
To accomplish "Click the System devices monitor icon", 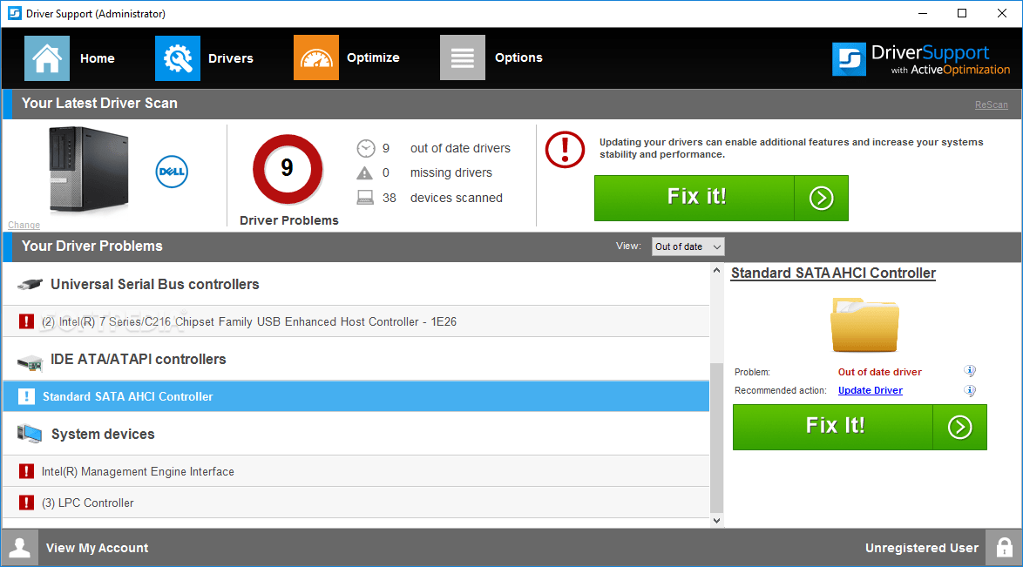I will 30,433.
